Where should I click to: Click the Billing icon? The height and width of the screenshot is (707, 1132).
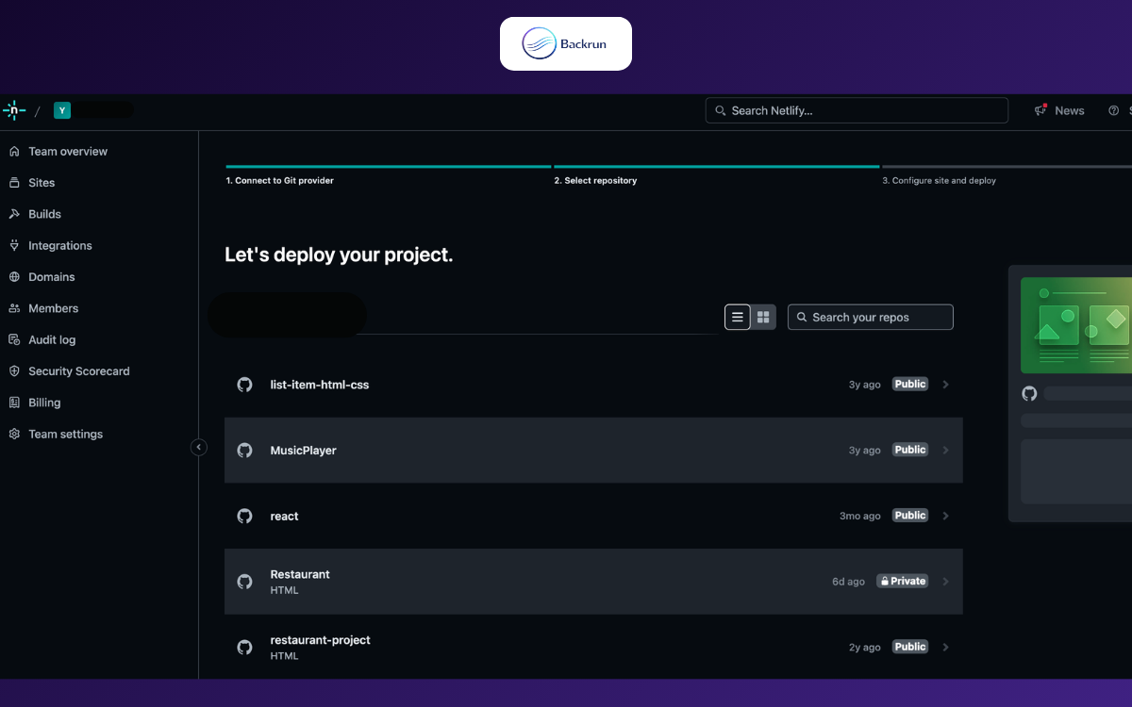pyautogui.click(x=14, y=403)
